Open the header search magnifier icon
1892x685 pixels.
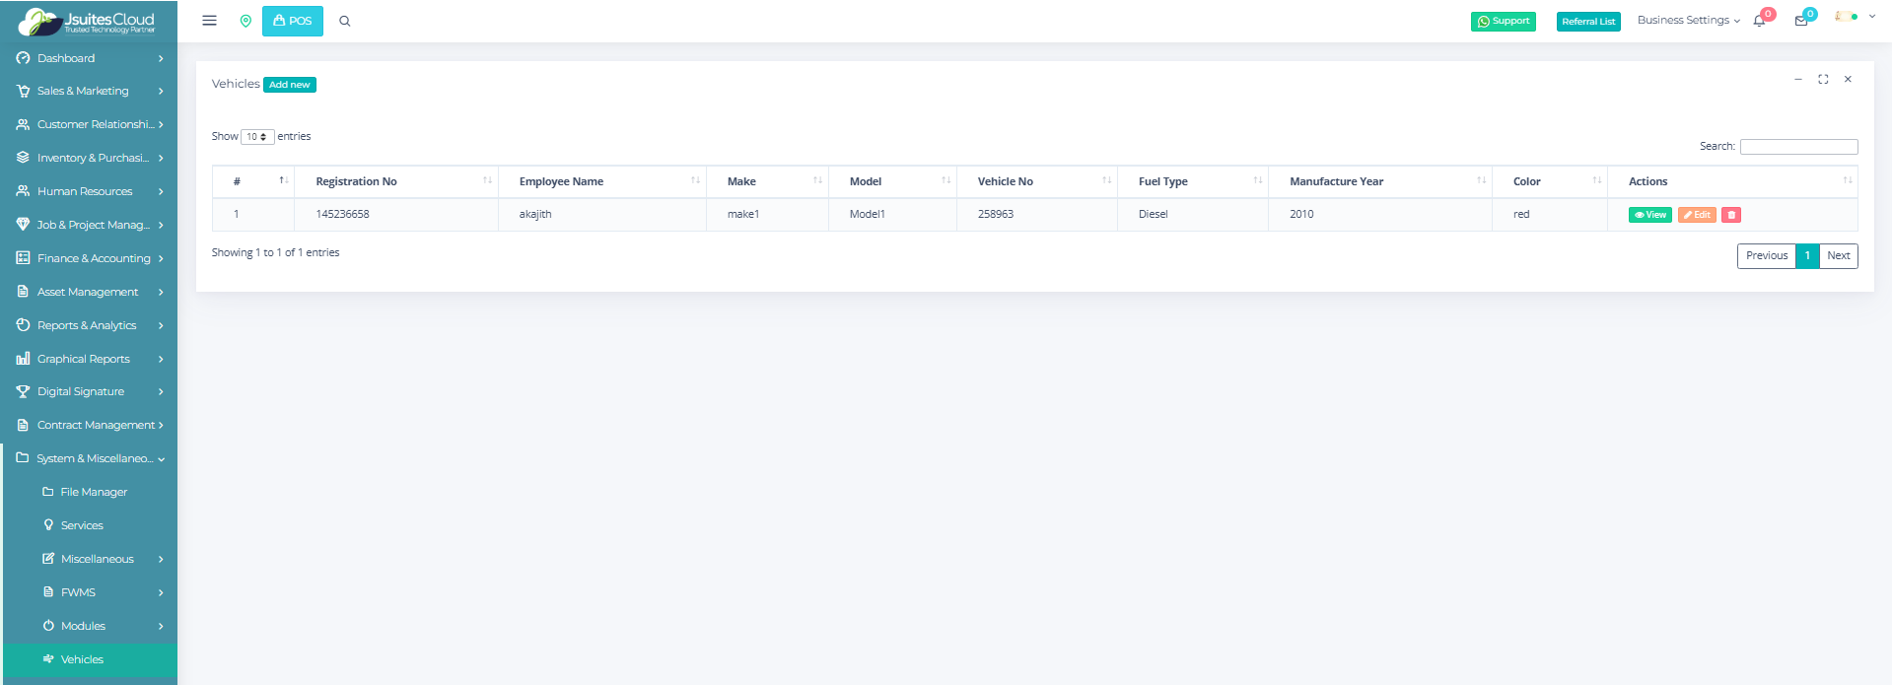pyautogui.click(x=345, y=21)
